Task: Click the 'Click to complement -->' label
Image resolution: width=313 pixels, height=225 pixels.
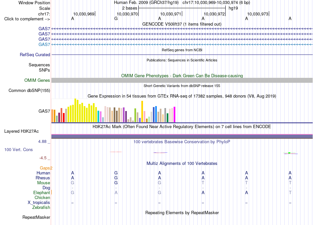Action: (27, 19)
